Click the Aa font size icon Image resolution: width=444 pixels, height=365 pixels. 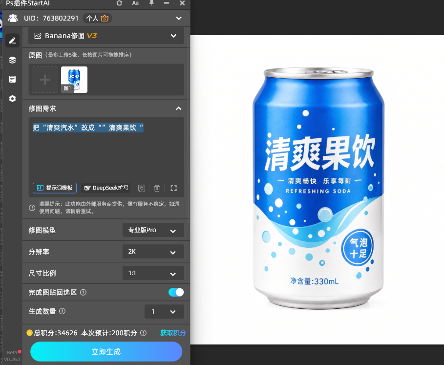click(x=135, y=3)
